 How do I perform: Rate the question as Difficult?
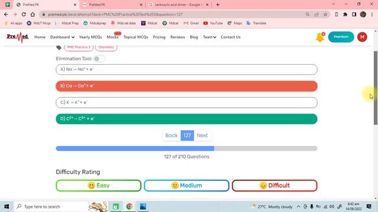[275, 185]
